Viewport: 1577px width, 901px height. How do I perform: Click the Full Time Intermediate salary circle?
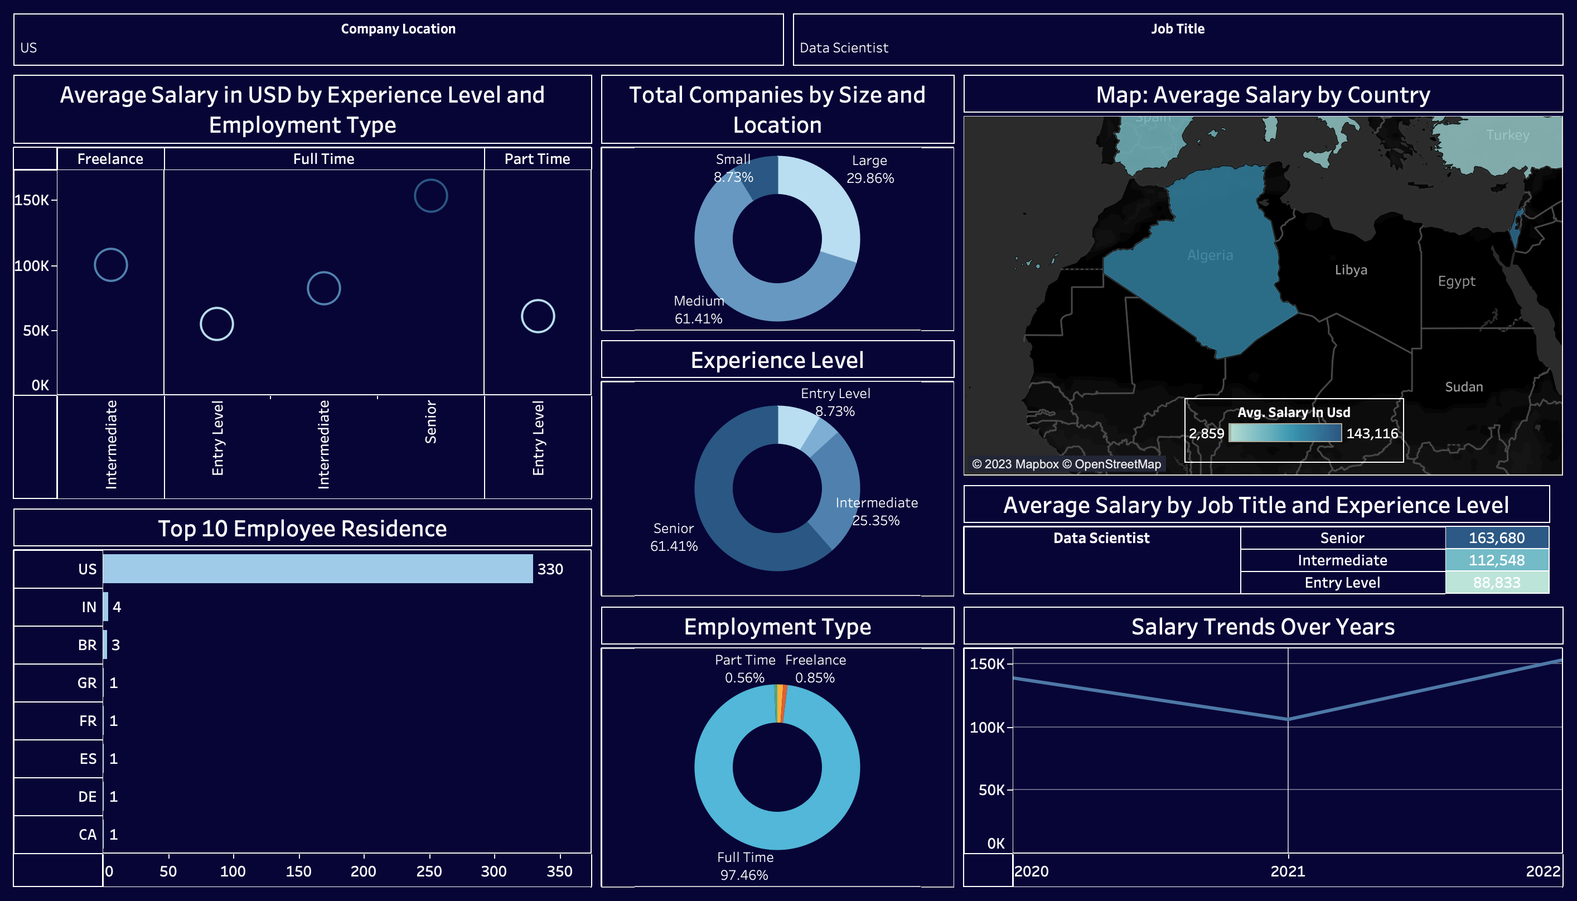[x=323, y=288]
